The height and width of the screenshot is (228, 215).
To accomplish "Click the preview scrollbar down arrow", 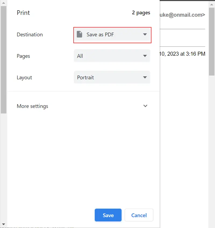I will (212, 225).
